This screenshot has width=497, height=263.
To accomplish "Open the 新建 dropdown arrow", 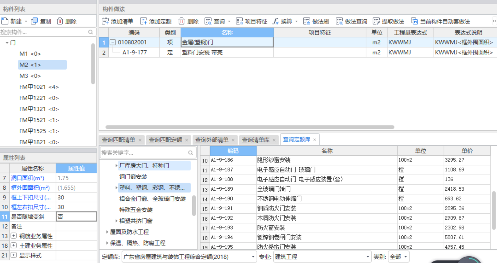I will pyautogui.click(x=26, y=21).
